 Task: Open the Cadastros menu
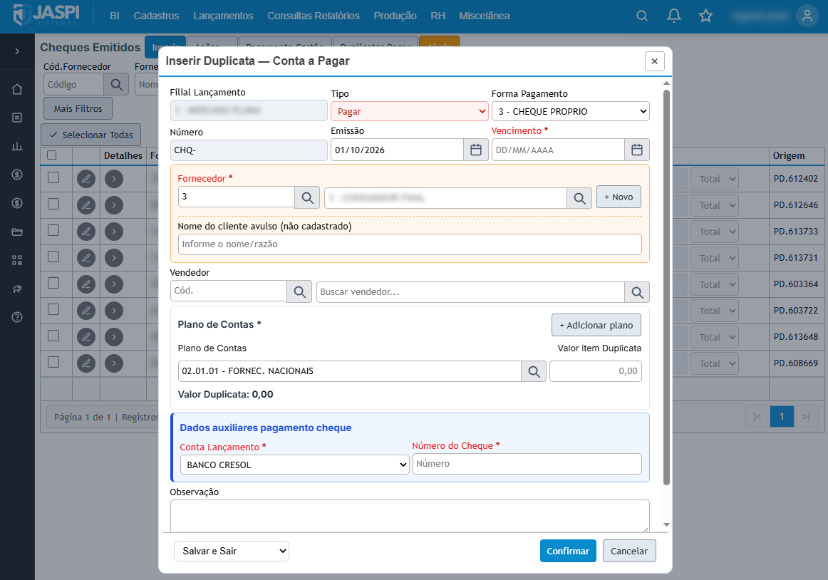[156, 16]
